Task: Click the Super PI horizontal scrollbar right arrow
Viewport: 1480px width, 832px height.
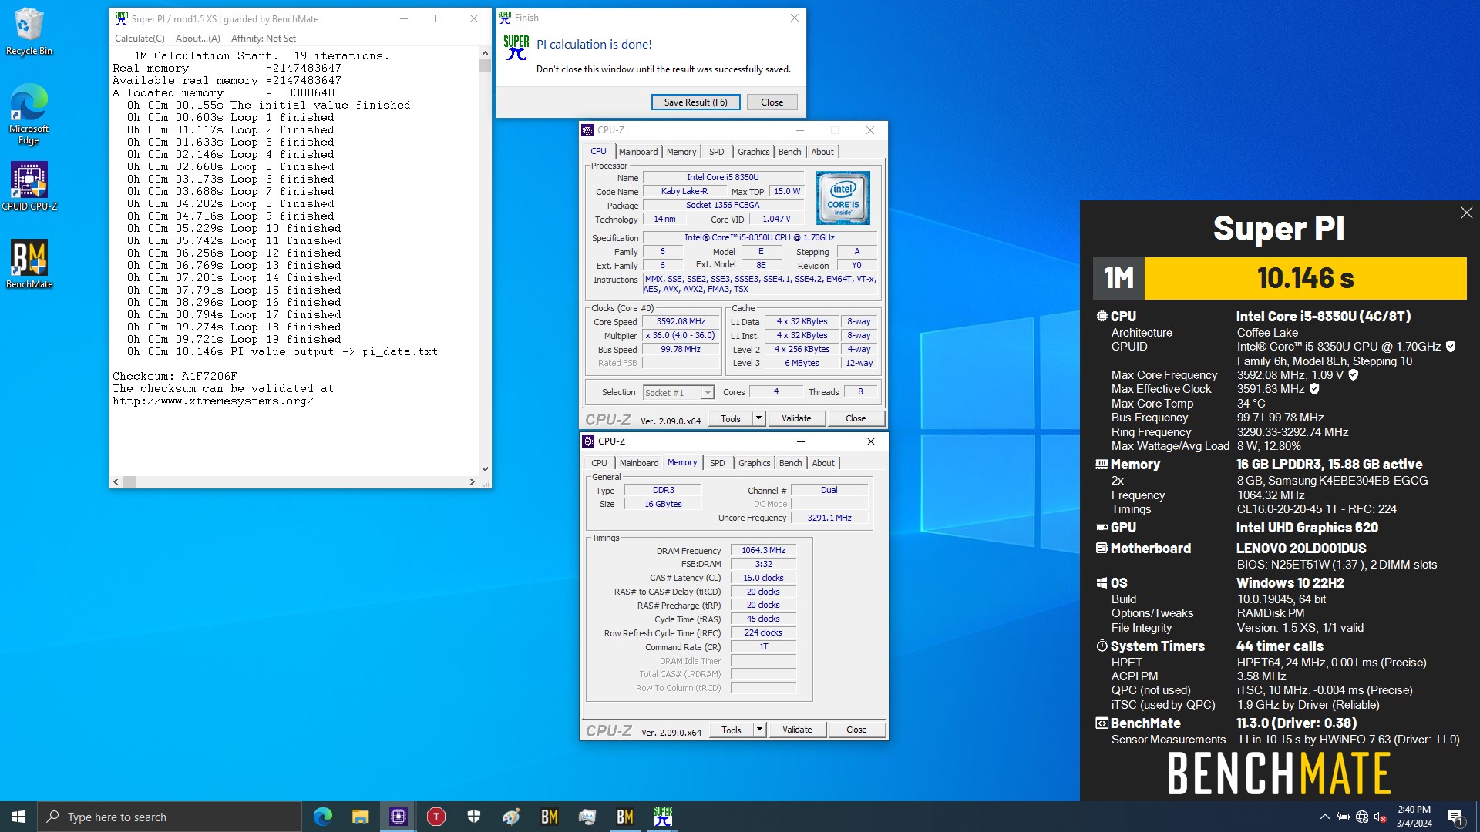Action: pyautogui.click(x=472, y=481)
